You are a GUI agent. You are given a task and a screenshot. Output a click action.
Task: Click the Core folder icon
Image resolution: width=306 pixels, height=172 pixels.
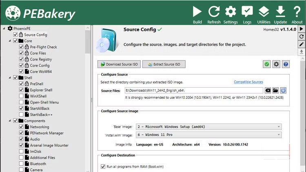pos(21,41)
